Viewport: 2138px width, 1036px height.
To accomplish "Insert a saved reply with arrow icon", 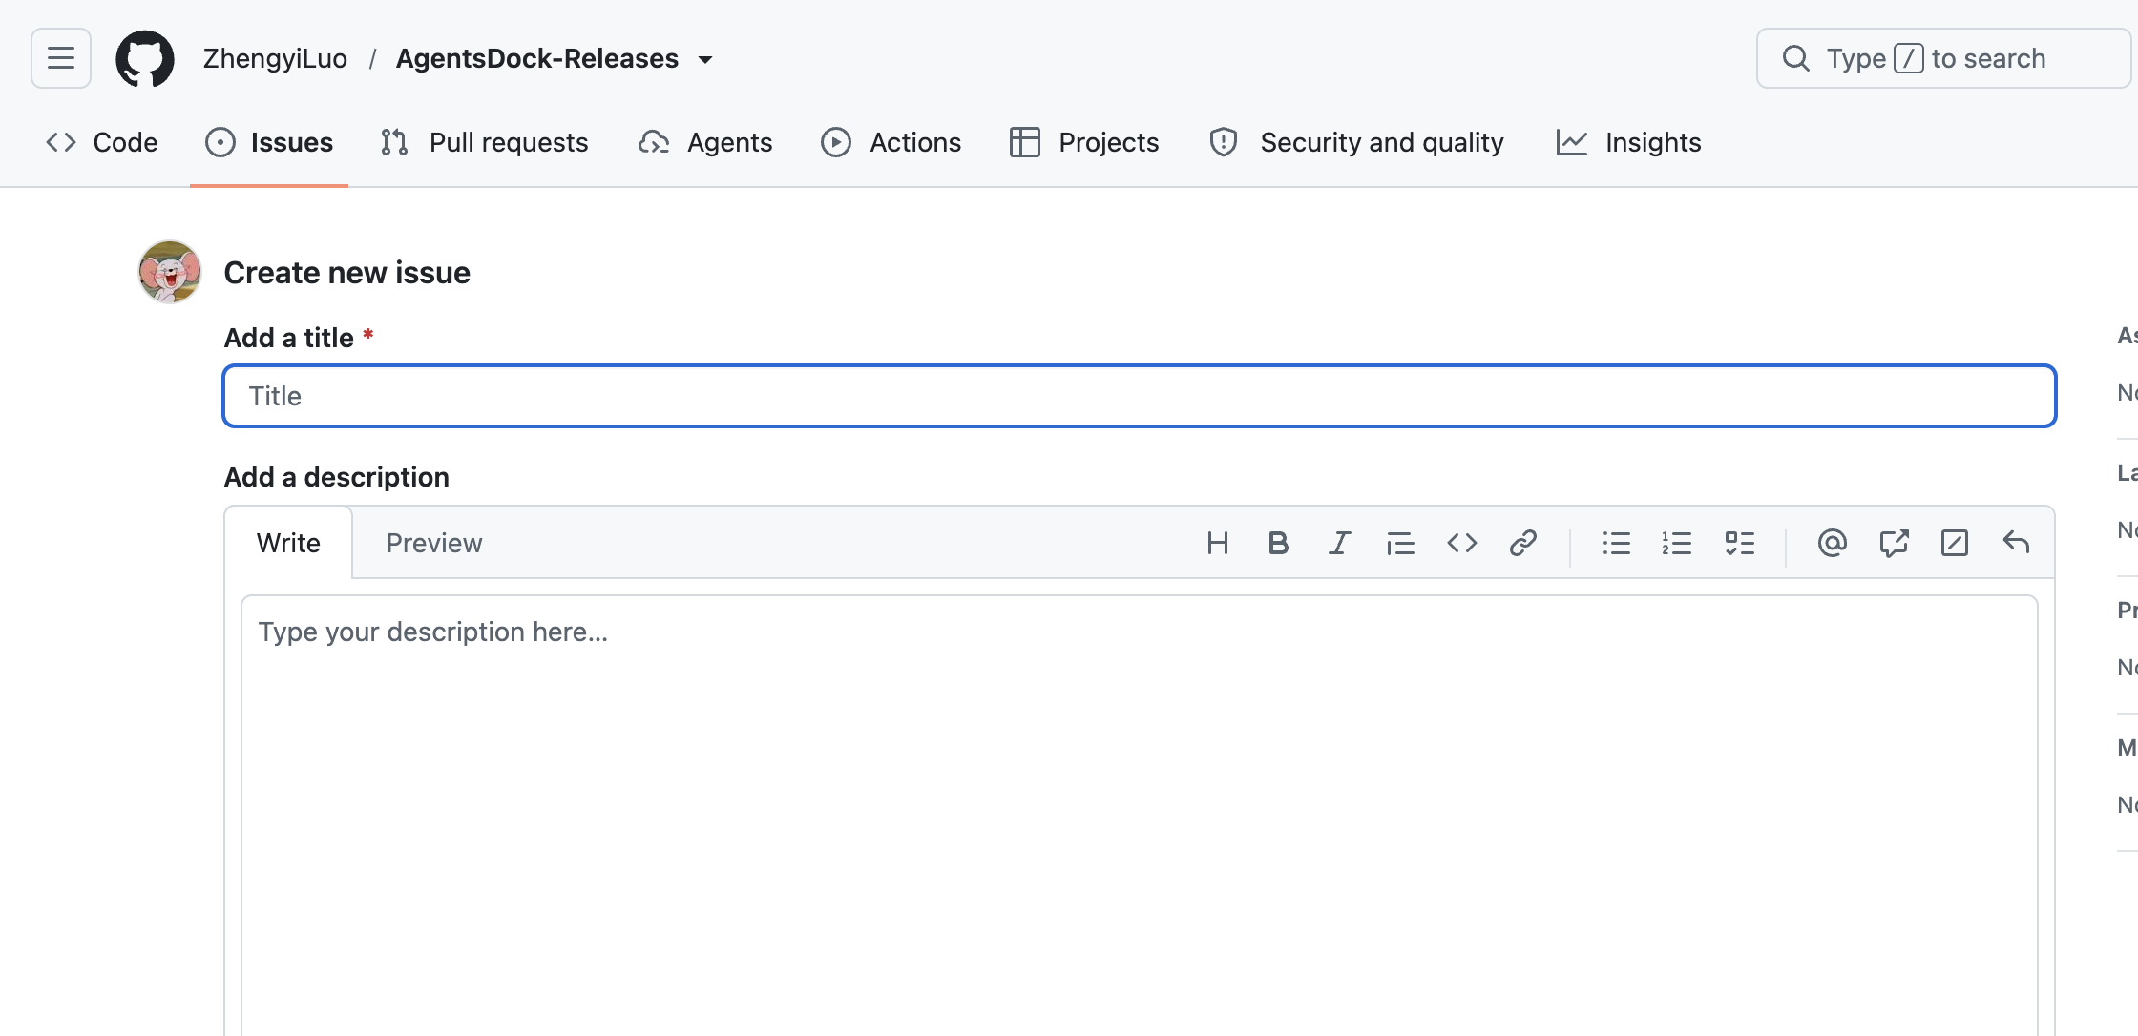I will point(2016,543).
